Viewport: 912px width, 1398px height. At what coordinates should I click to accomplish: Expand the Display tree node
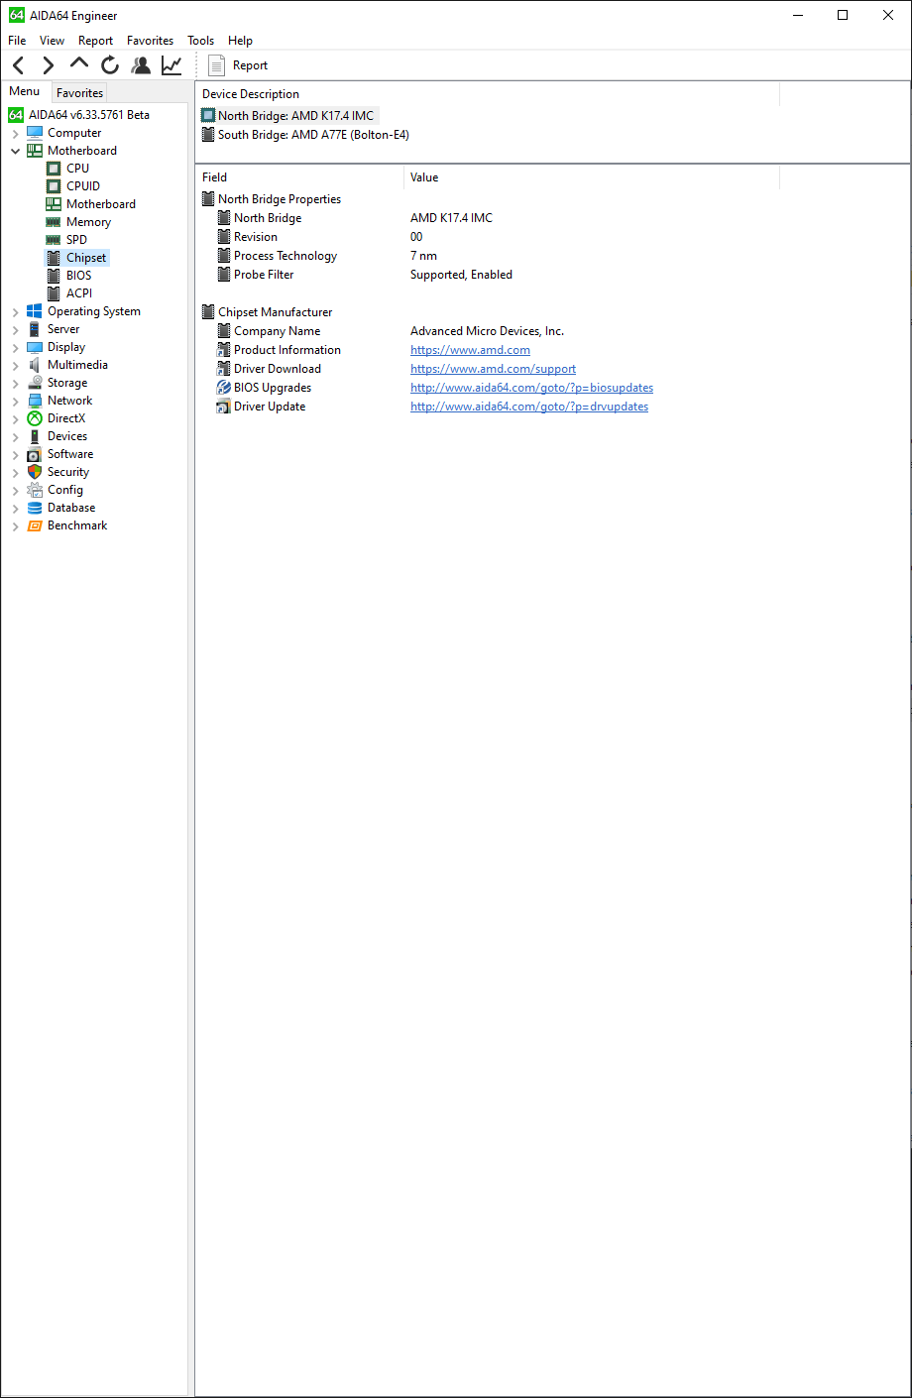pos(15,347)
